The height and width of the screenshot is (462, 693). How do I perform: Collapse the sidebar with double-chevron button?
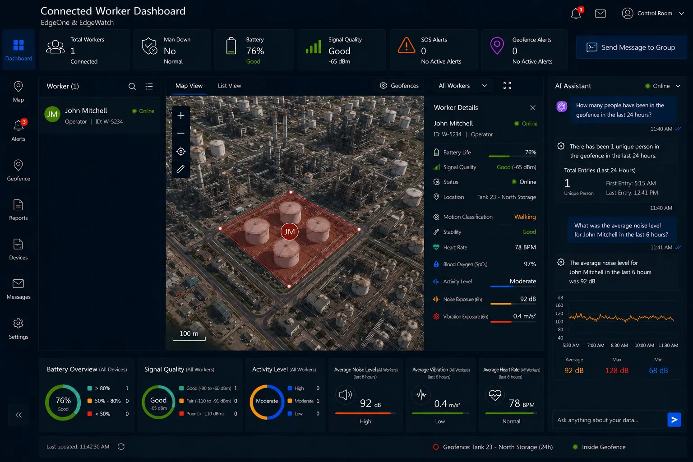(18, 415)
